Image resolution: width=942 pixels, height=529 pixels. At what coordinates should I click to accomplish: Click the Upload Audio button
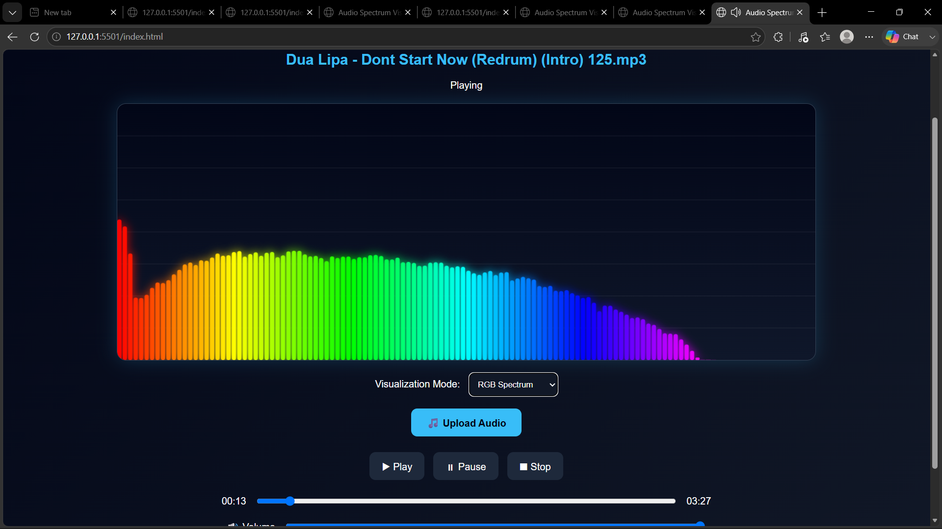[466, 423]
